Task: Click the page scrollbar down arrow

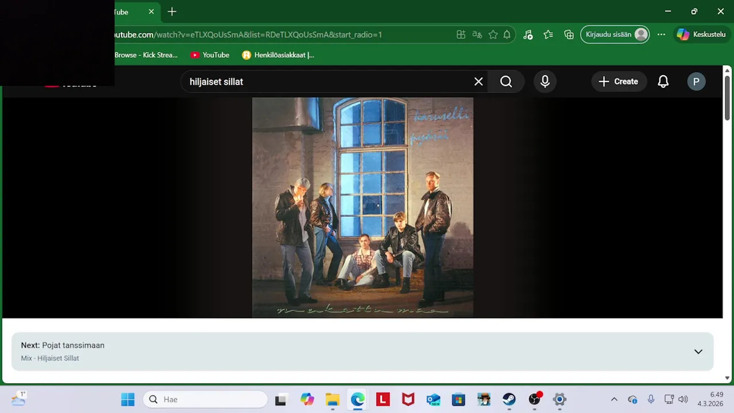Action: point(727,378)
